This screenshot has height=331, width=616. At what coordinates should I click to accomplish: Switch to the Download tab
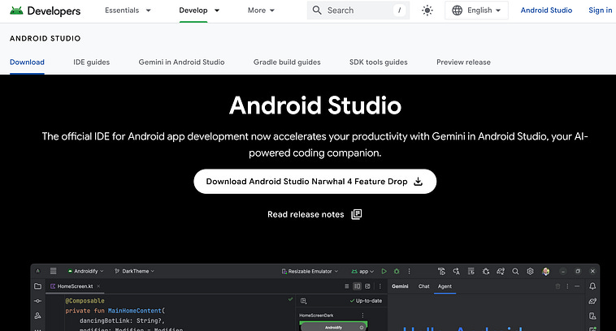(x=27, y=62)
